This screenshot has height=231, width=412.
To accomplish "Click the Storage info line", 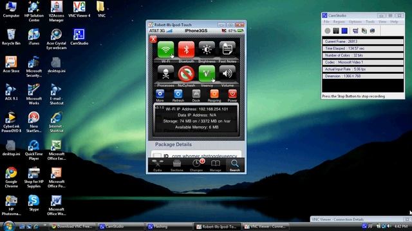I will (x=197, y=121).
